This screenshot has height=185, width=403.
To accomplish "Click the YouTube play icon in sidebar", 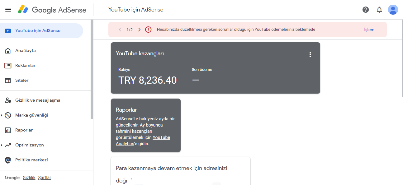I will coord(8,31).
